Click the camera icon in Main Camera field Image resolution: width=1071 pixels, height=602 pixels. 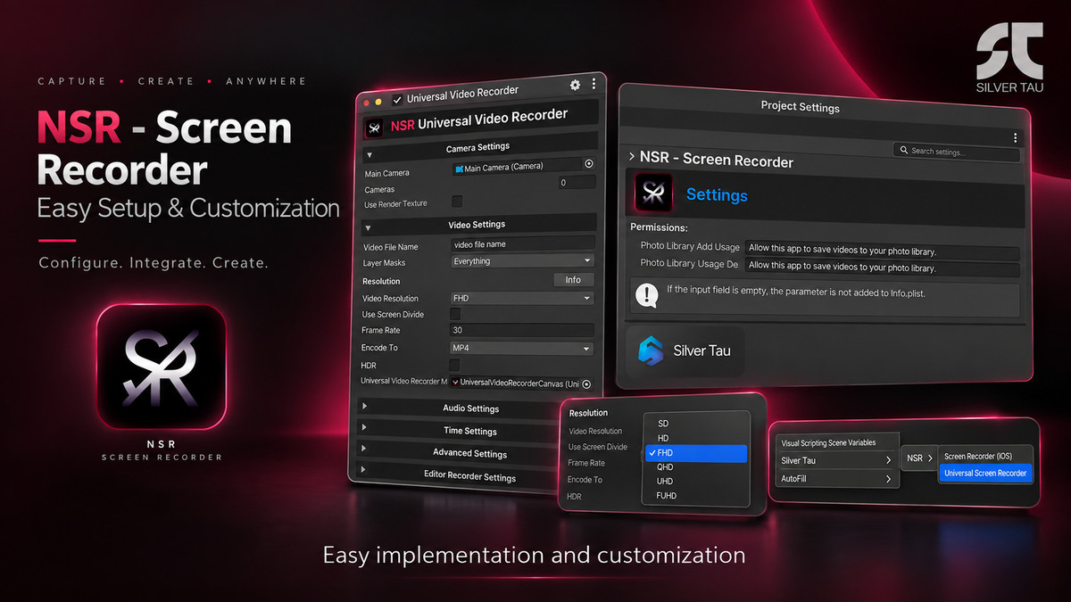click(x=459, y=168)
